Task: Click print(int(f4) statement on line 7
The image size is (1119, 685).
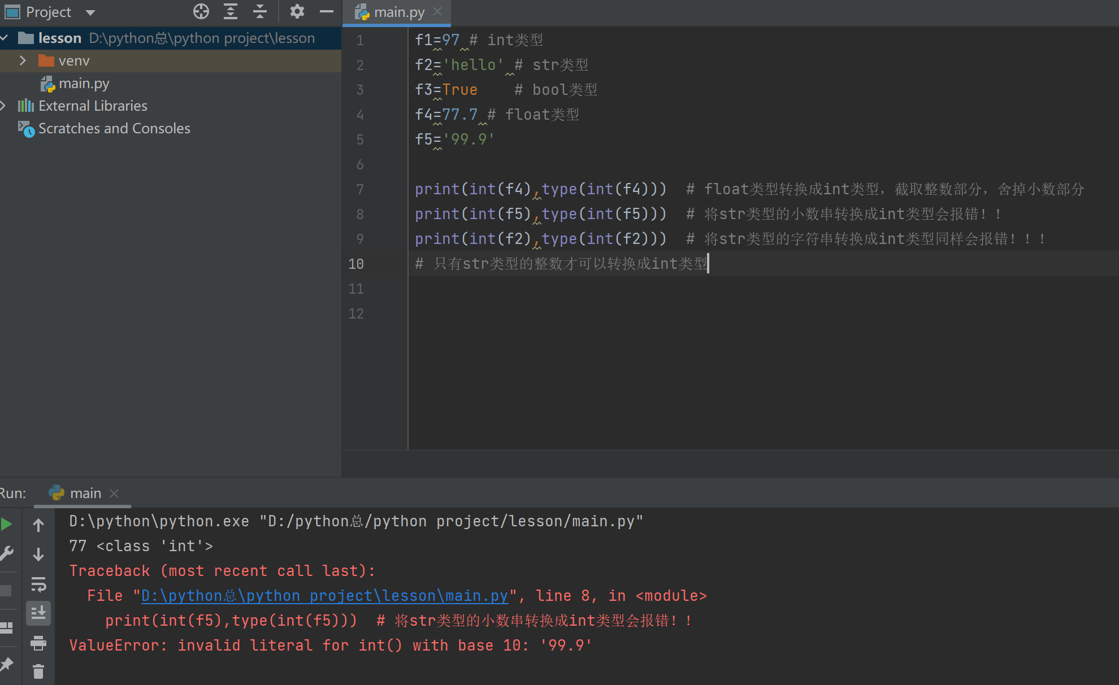Action: click(541, 189)
